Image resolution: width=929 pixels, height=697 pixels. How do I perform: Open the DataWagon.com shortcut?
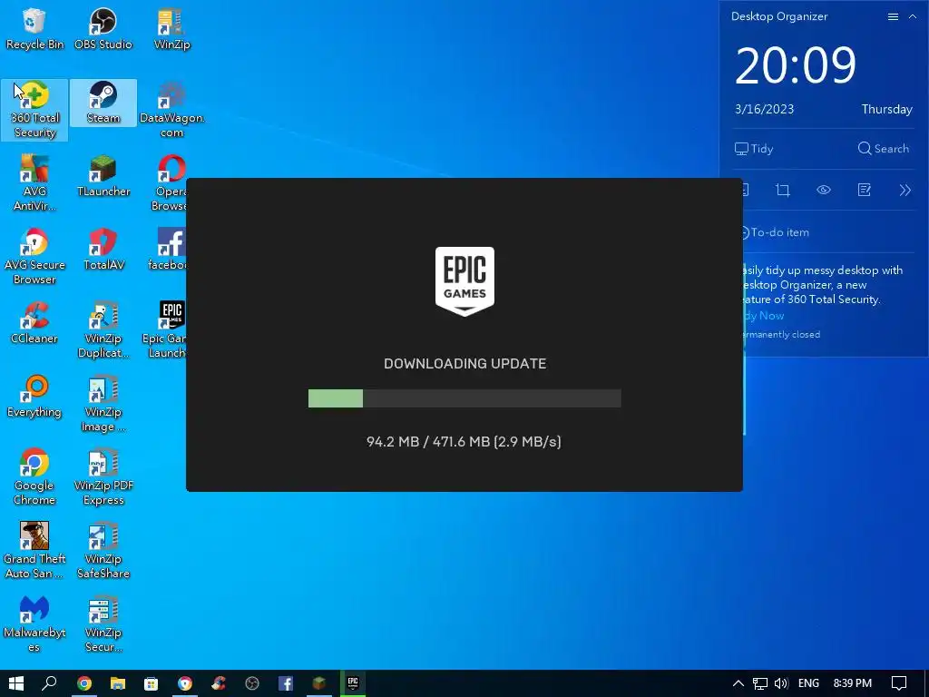171,110
